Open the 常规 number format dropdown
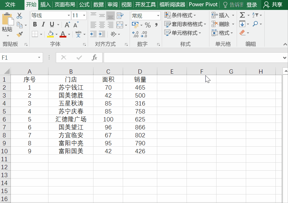Viewport: 288px width, 203px height. pos(158,16)
